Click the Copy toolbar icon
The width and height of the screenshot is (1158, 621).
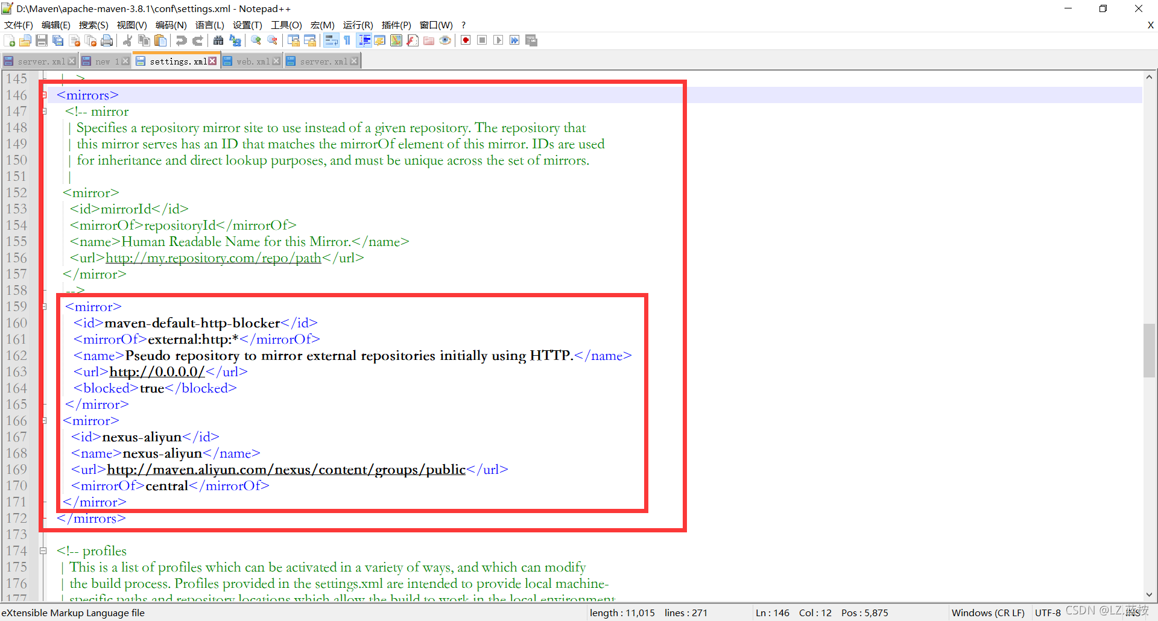[144, 40]
